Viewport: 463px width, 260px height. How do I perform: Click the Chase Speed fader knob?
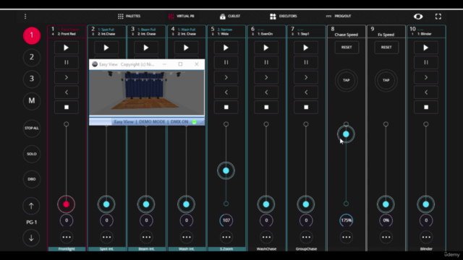(x=346, y=134)
